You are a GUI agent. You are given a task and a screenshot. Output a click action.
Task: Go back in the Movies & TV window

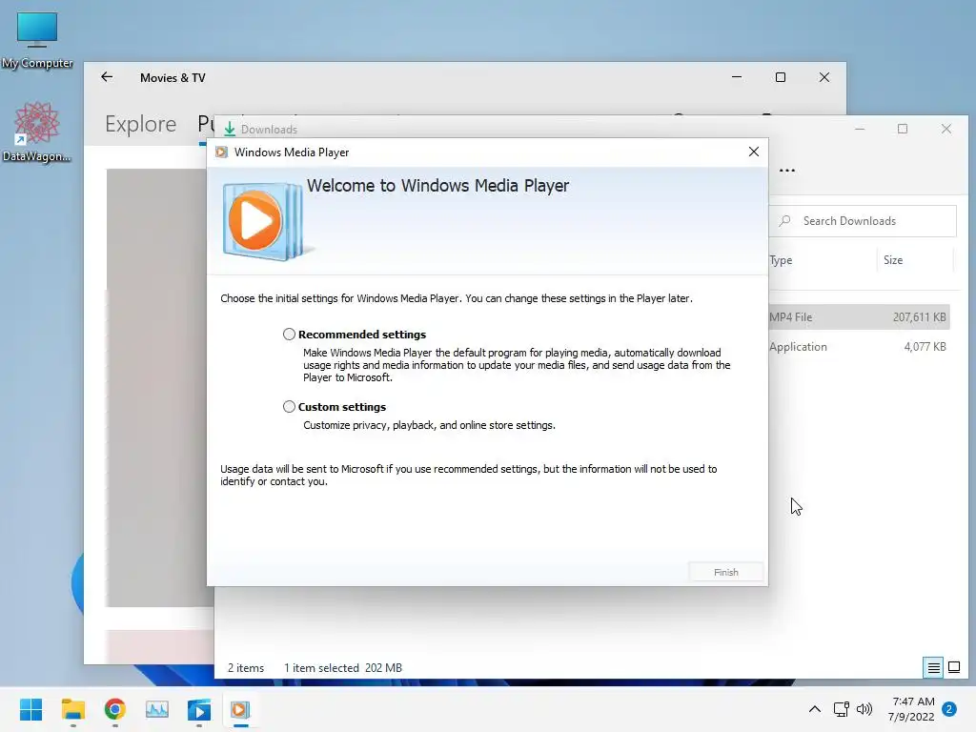click(x=107, y=77)
